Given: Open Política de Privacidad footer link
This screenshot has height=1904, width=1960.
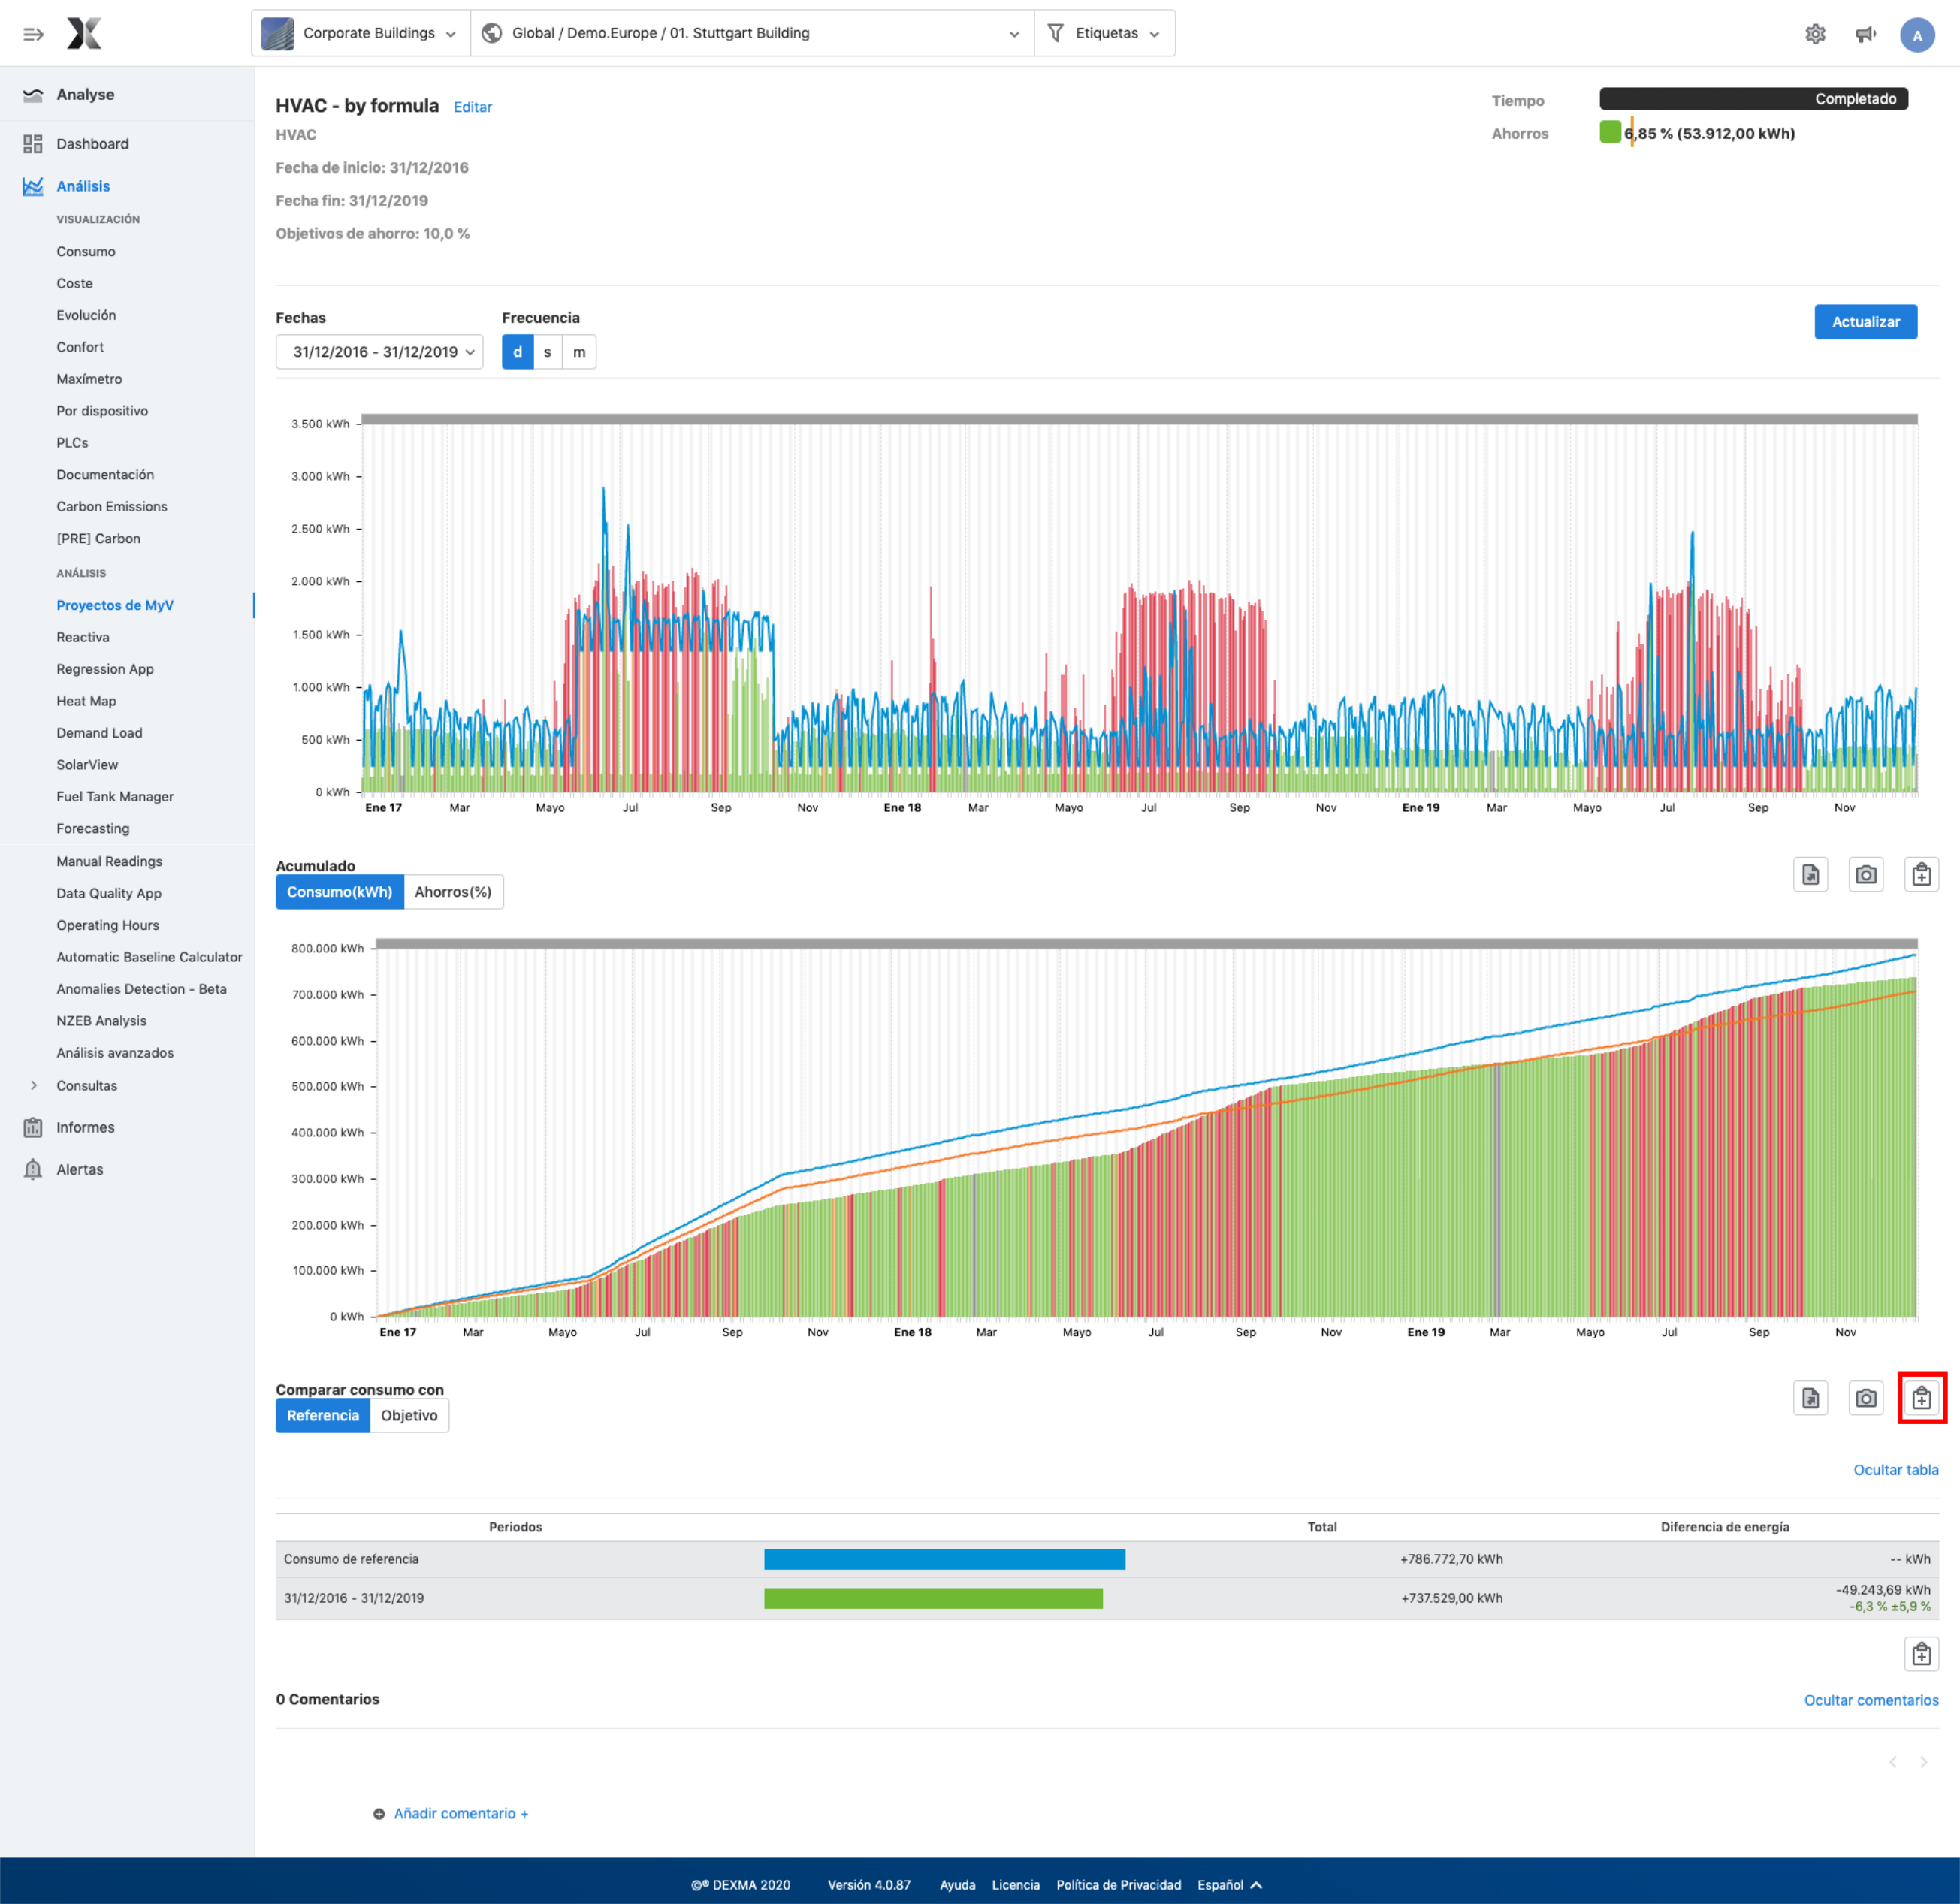Looking at the screenshot, I should (1118, 1885).
